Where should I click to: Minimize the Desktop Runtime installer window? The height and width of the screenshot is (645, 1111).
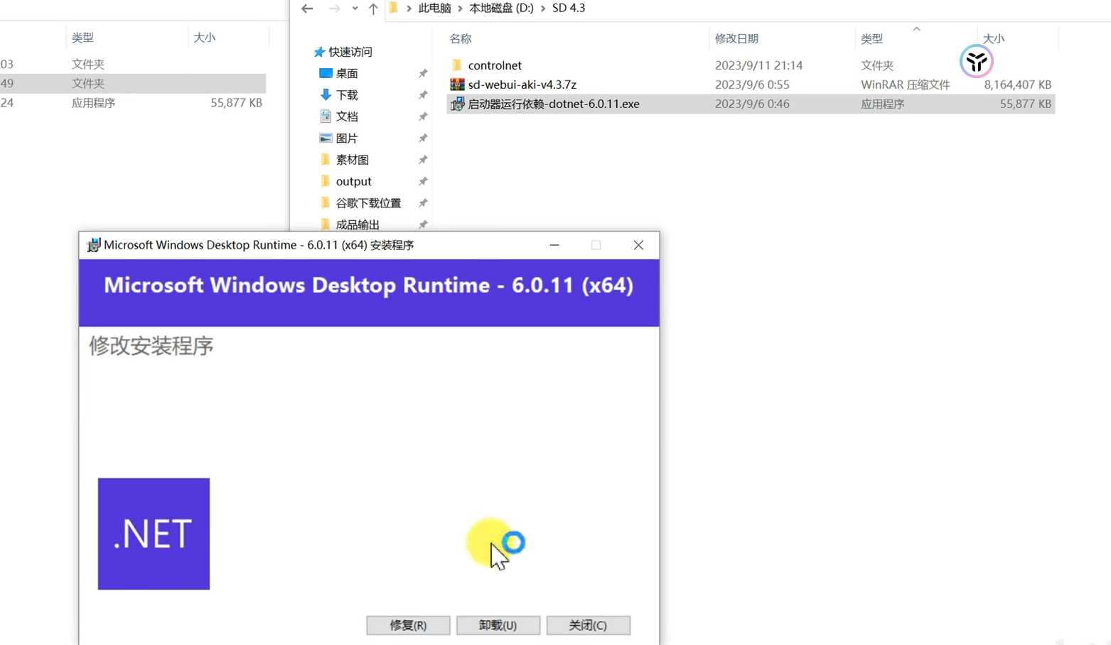pyautogui.click(x=554, y=245)
